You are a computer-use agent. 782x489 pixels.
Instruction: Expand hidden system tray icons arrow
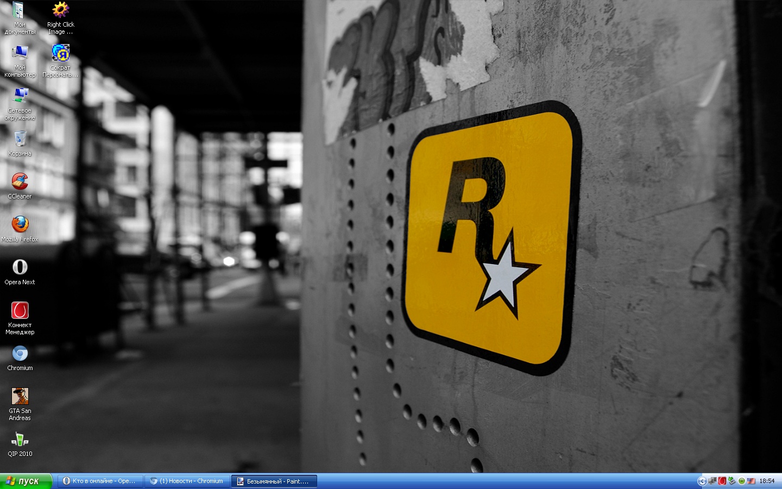702,481
